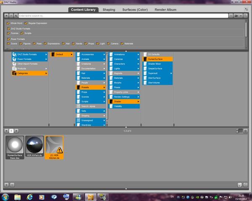
Task: Select the Creatures category
Action: coord(91,64)
